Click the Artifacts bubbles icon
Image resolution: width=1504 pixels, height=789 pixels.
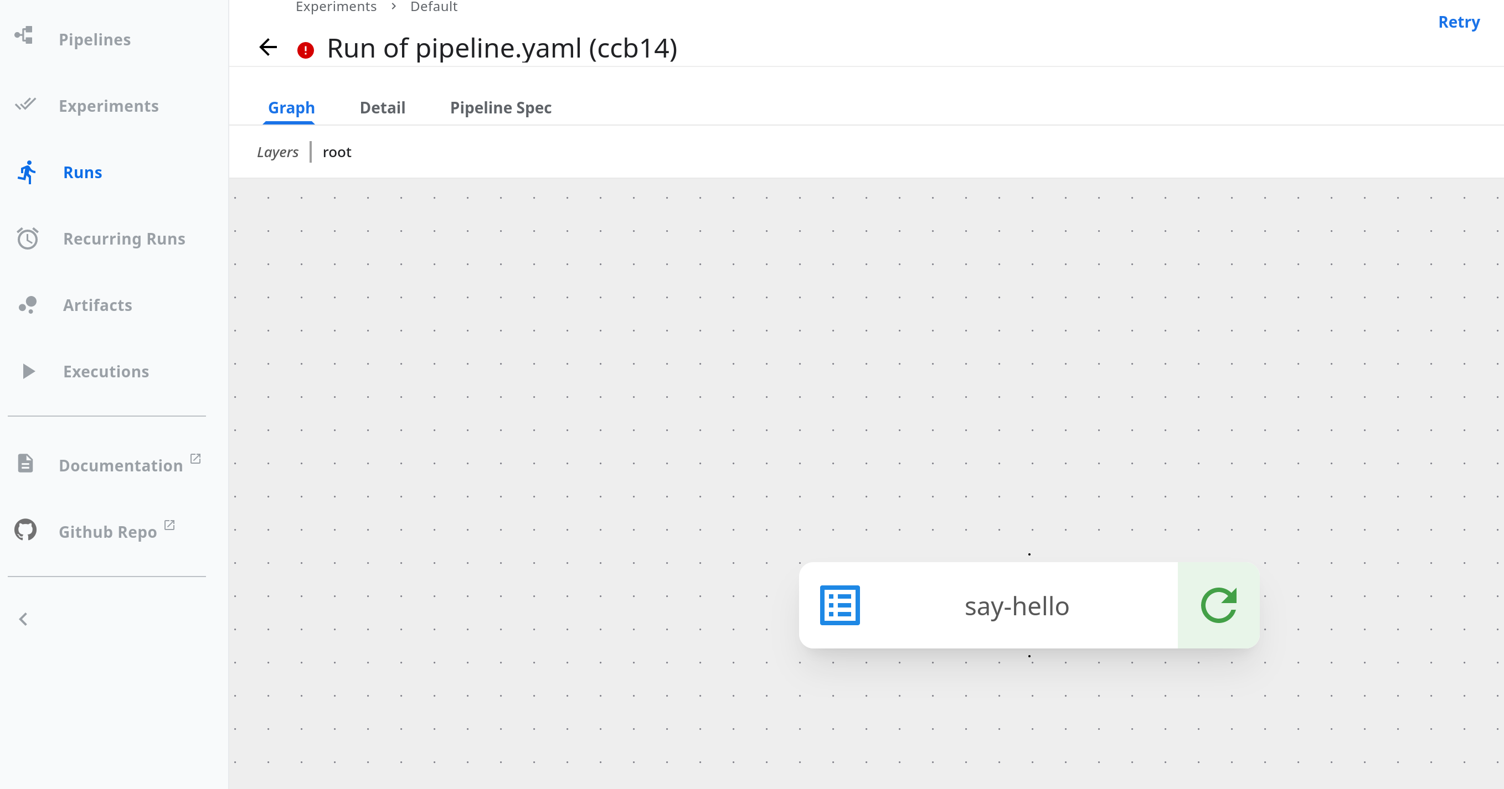[x=28, y=305]
